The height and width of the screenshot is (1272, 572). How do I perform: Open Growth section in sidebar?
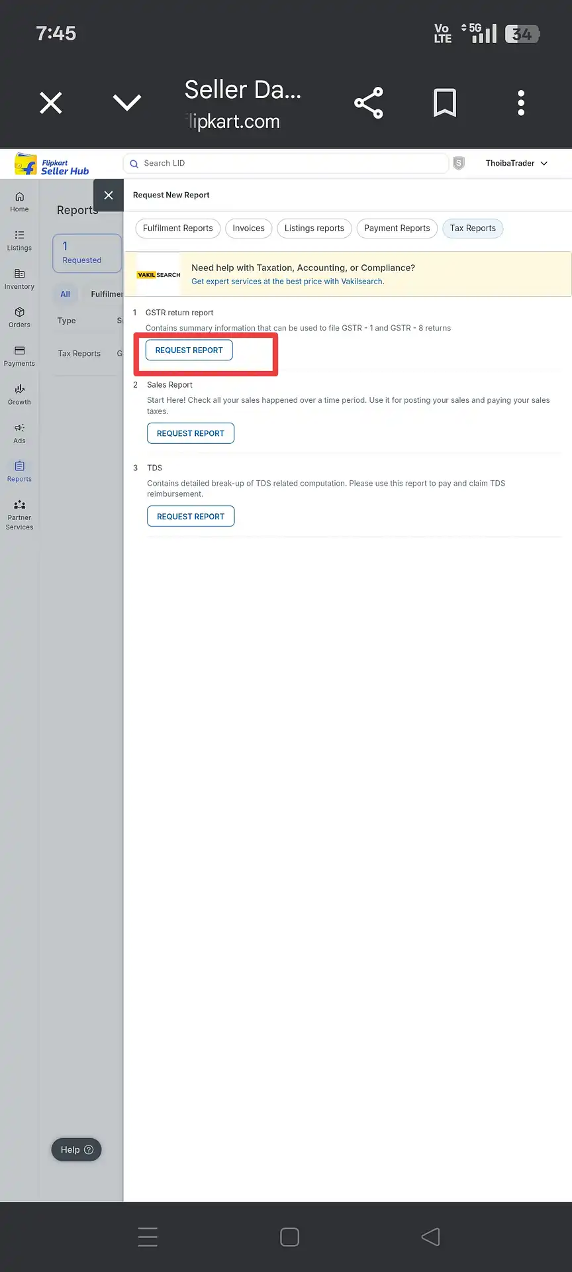(x=19, y=394)
